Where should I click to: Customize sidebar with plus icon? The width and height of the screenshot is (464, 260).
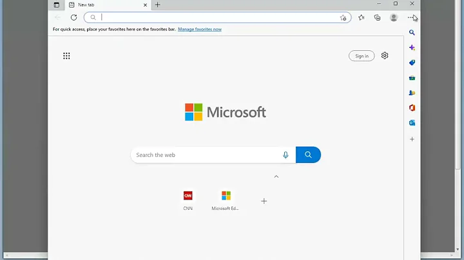click(x=412, y=139)
